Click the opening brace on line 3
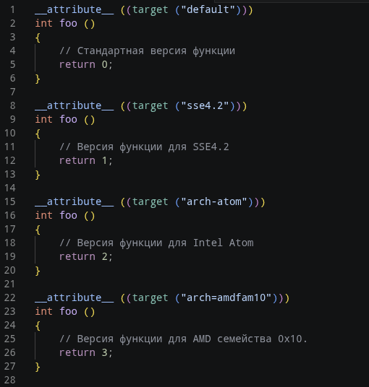Image resolution: width=369 pixels, height=387 pixels. point(38,38)
